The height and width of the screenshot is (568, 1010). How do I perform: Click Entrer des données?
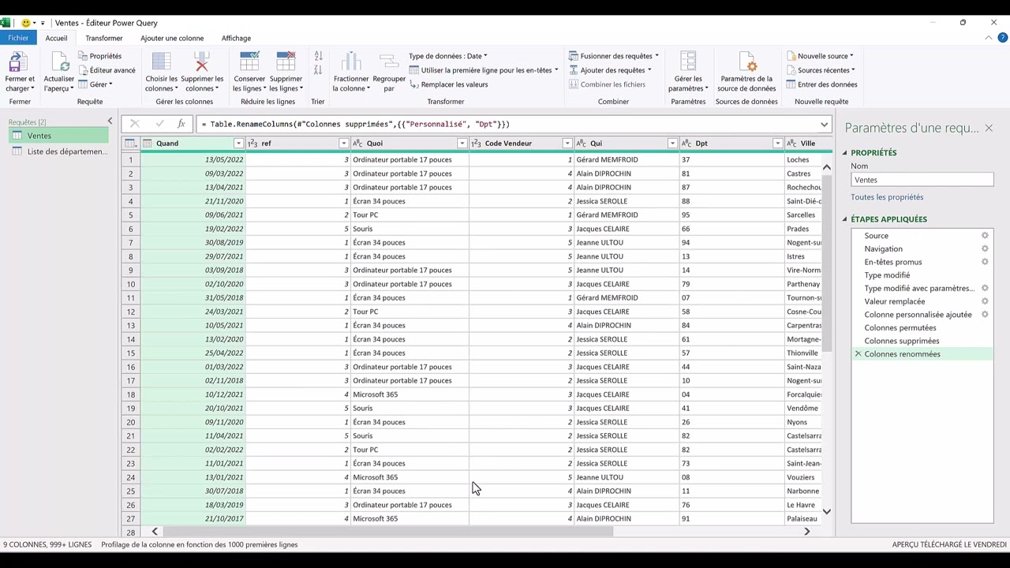tap(821, 84)
